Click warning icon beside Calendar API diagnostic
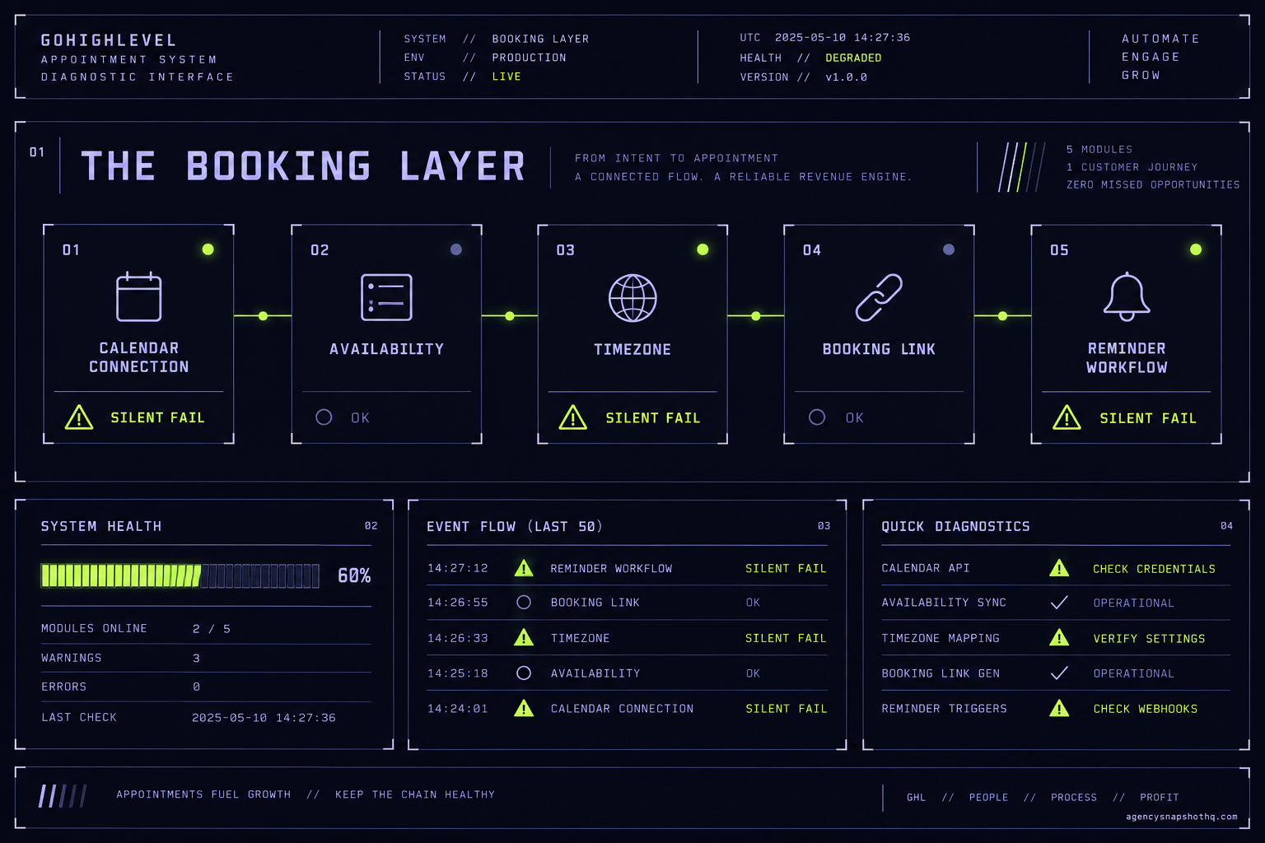This screenshot has height=843, width=1265. tap(1059, 568)
